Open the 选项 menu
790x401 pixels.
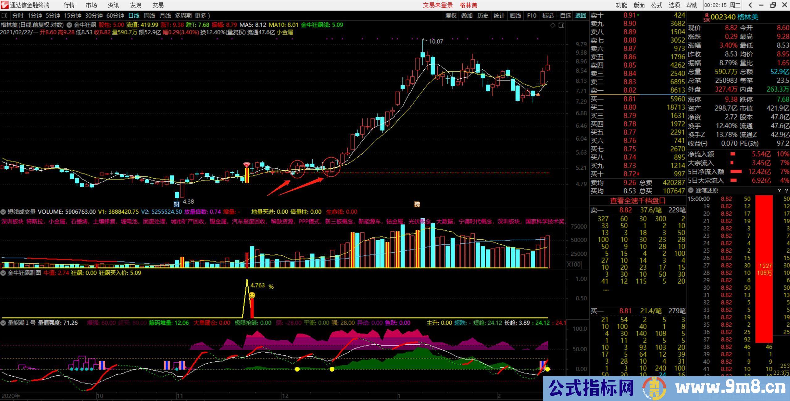tap(674, 5)
